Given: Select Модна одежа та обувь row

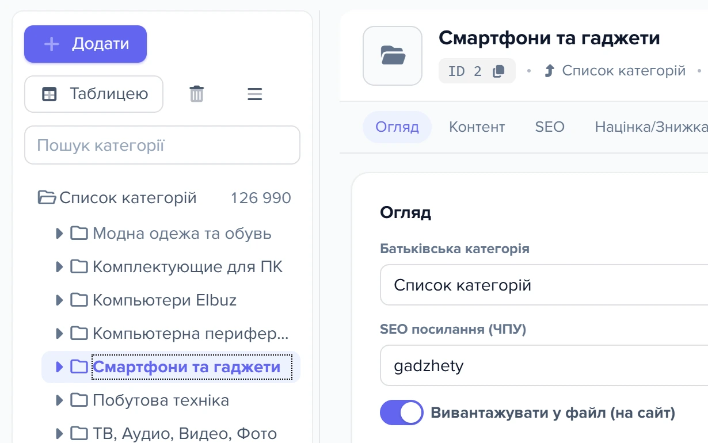Looking at the screenshot, I should [182, 234].
